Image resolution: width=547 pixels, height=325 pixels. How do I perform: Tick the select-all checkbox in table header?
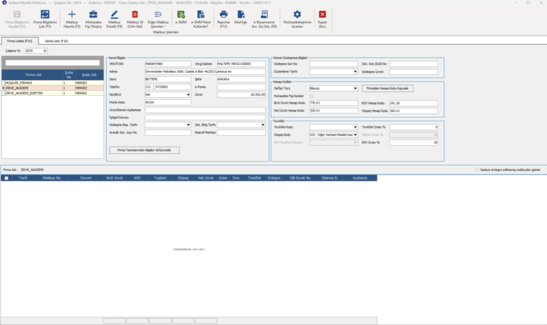pyautogui.click(x=6, y=178)
